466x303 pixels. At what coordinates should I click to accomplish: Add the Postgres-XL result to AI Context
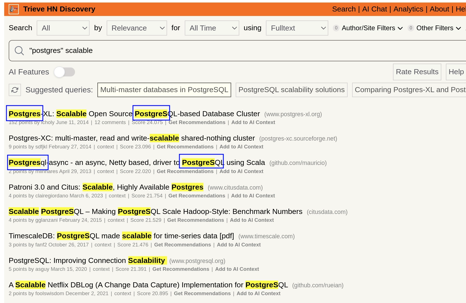tap(253, 122)
